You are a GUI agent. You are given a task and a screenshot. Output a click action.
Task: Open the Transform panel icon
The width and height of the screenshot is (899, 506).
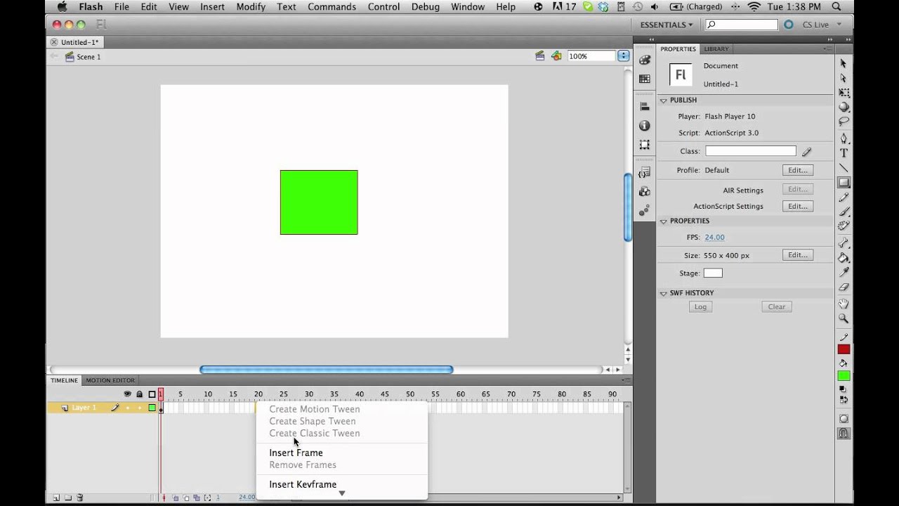click(645, 144)
